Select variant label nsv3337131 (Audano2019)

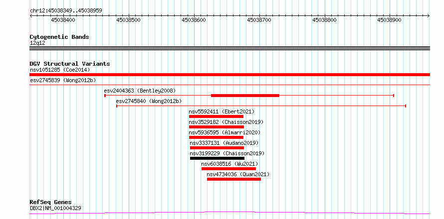[x=224, y=143]
